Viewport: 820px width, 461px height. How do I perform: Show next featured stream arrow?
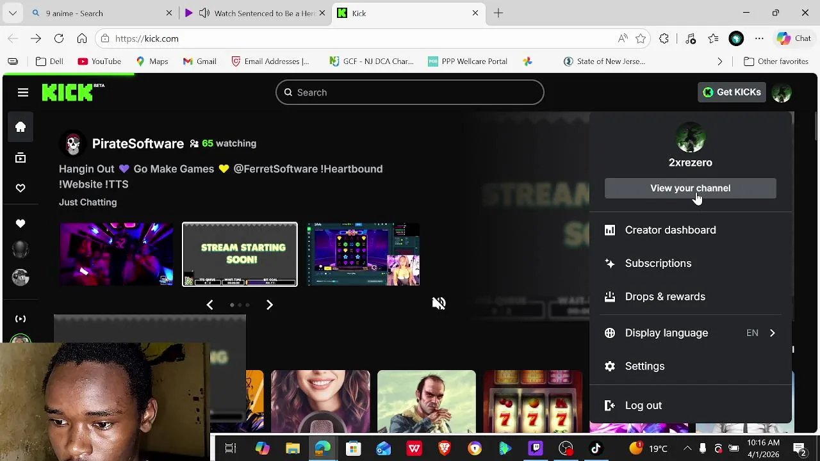(270, 305)
